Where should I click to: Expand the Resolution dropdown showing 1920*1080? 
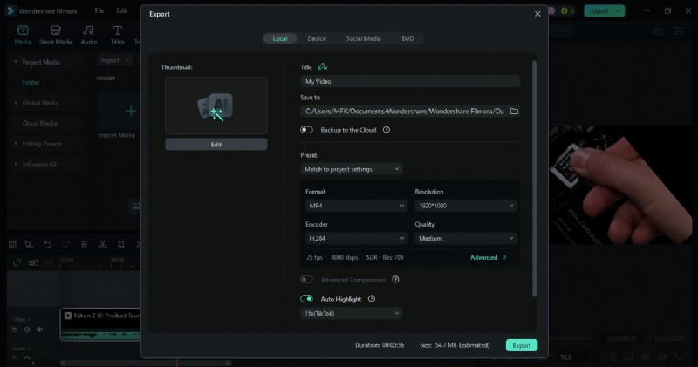465,206
